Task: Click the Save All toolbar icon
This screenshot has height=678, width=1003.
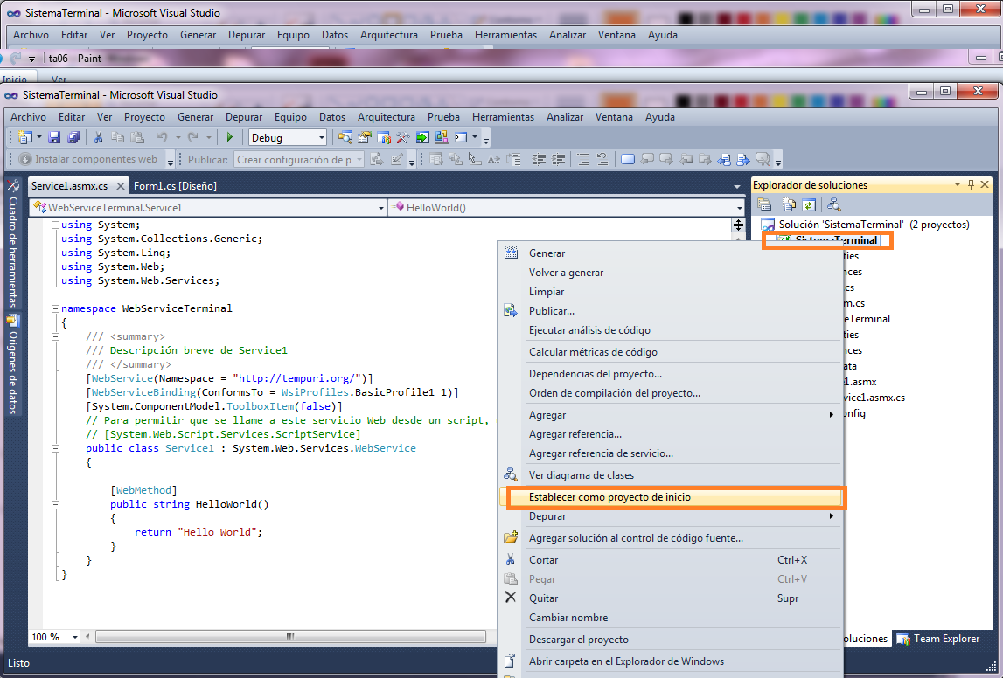Action: pyautogui.click(x=73, y=137)
